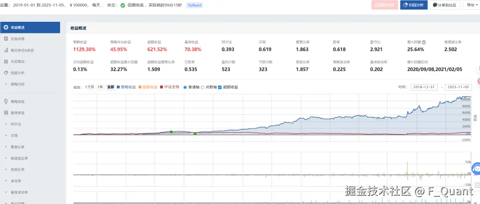Click the 夏普比率 value 1.863
Viewport: 480px width, 204px height.
point(302,49)
